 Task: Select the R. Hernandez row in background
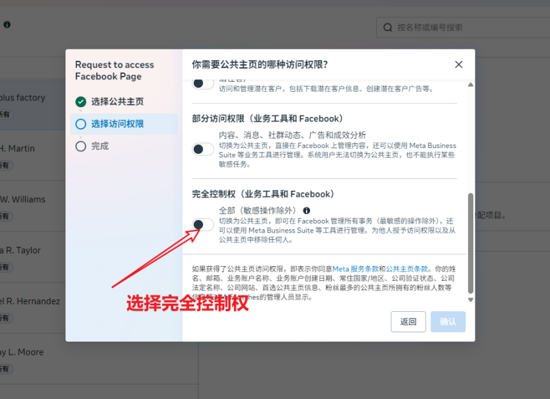point(32,308)
